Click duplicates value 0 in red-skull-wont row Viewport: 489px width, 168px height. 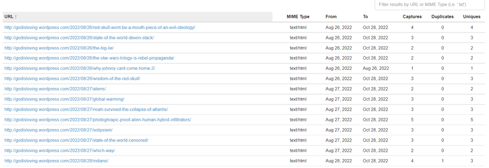[x=443, y=28]
